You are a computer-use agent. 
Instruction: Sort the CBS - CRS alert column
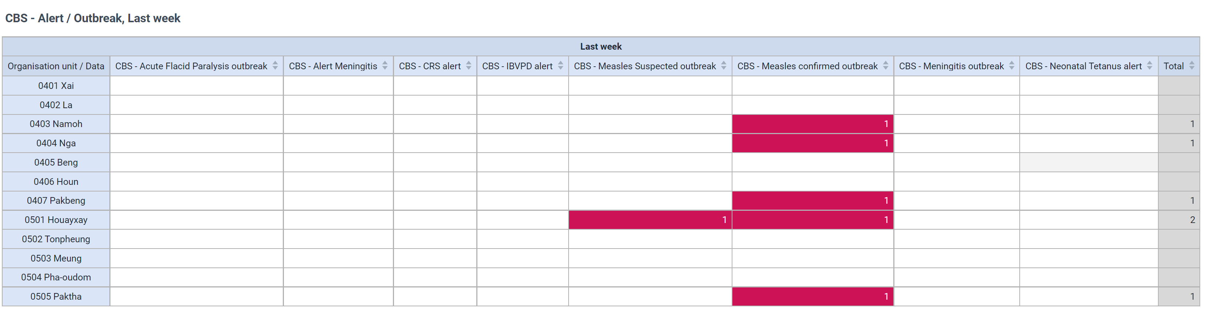469,66
